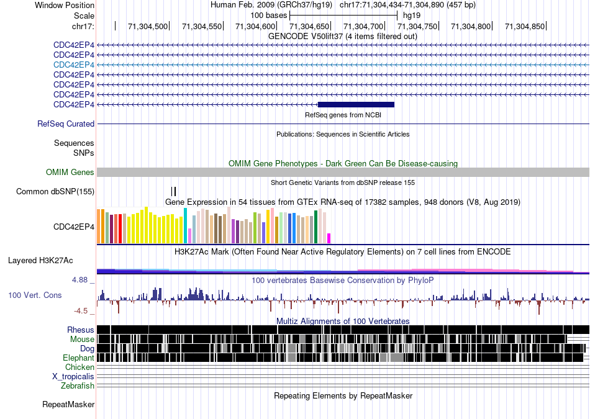The height and width of the screenshot is (419, 590).
Task: Click the Chicken alignment label
Action: (x=79, y=367)
